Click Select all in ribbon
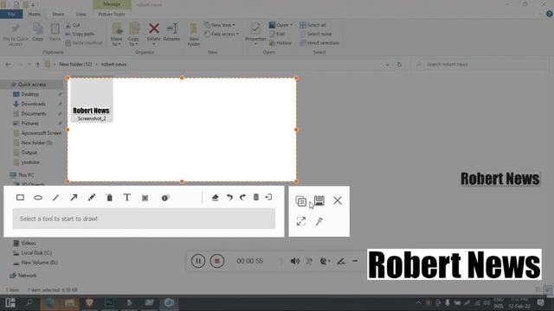Image resolution: width=554 pixels, height=311 pixels. click(x=312, y=25)
